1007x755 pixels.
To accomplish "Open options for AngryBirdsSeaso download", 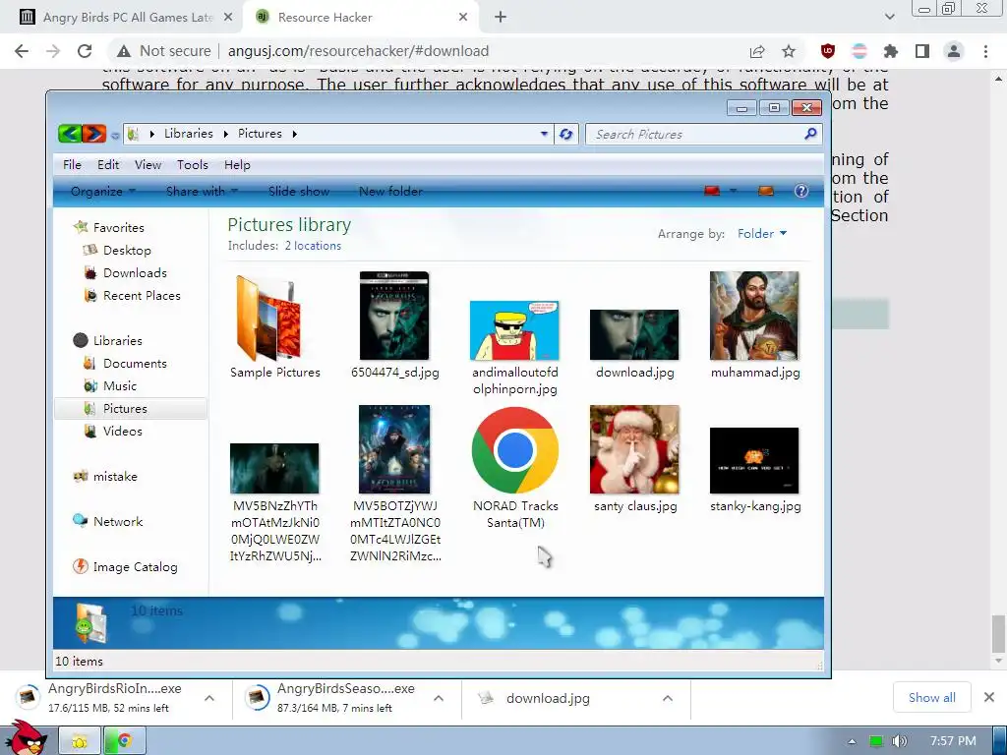I will [x=439, y=698].
